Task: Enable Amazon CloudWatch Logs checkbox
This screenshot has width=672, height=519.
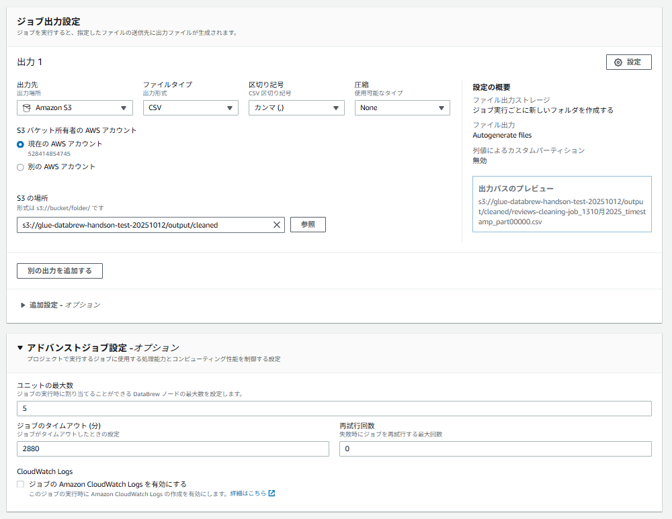Action: tap(20, 484)
